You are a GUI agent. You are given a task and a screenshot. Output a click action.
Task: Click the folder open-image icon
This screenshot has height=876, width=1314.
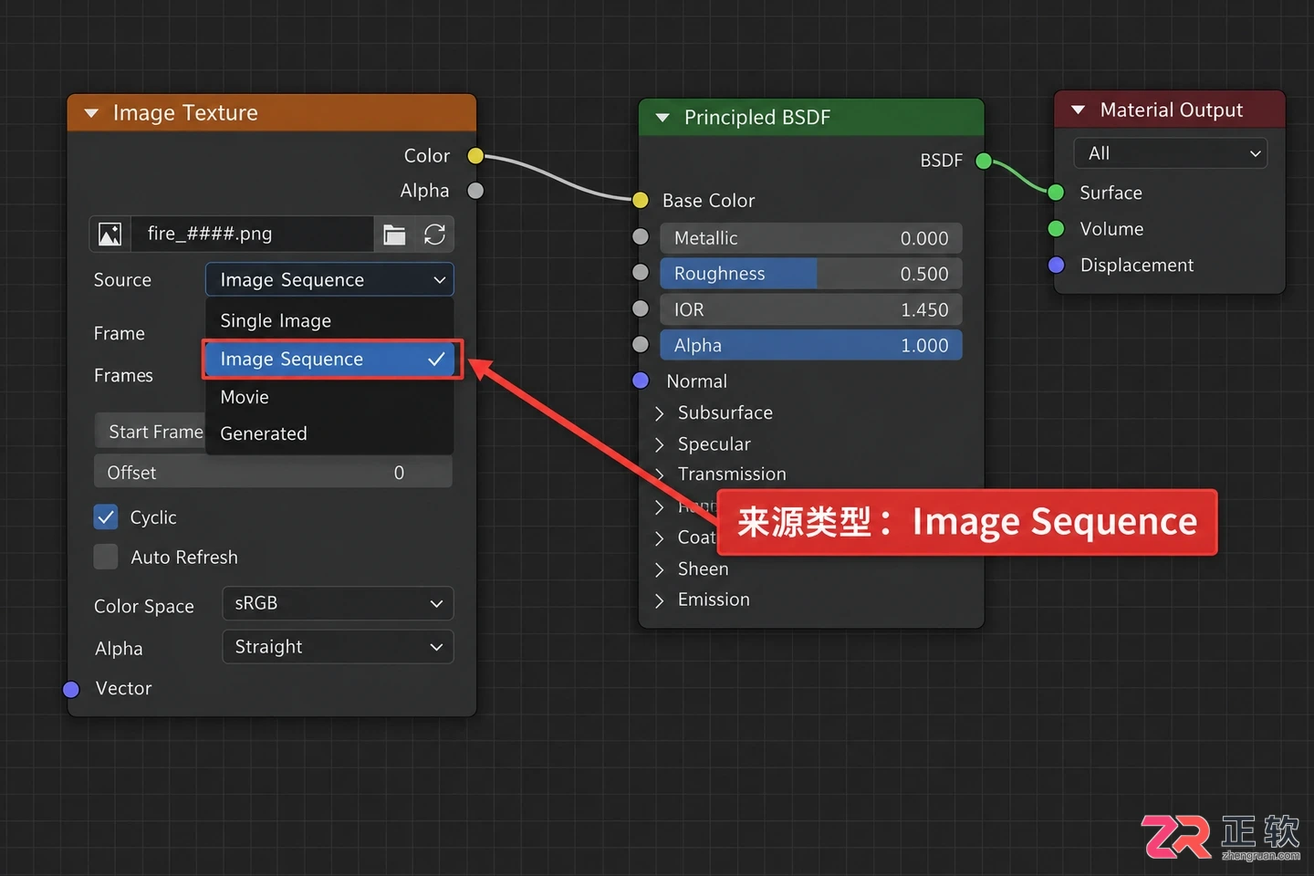(x=394, y=235)
